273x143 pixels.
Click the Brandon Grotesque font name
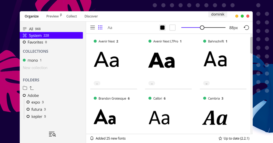(x=112, y=98)
